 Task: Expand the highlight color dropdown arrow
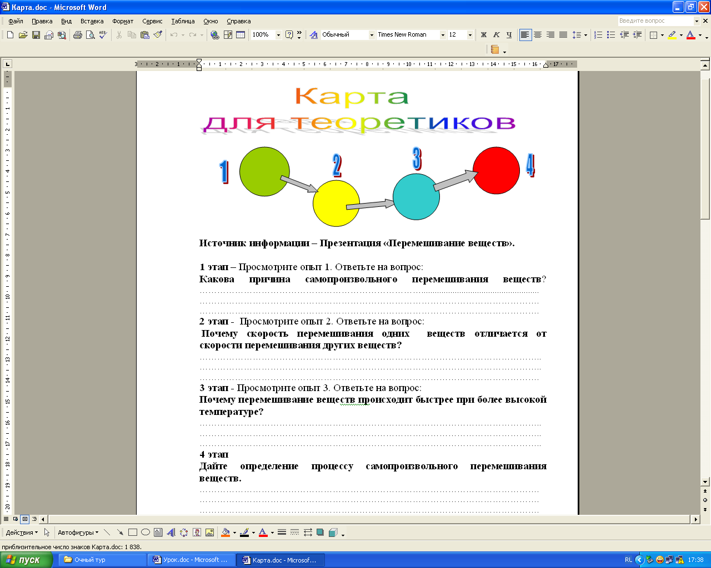[681, 35]
